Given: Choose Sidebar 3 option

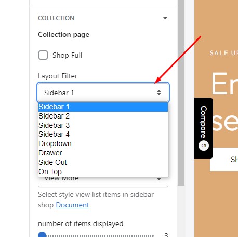Looking at the screenshot, I should (x=103, y=125).
